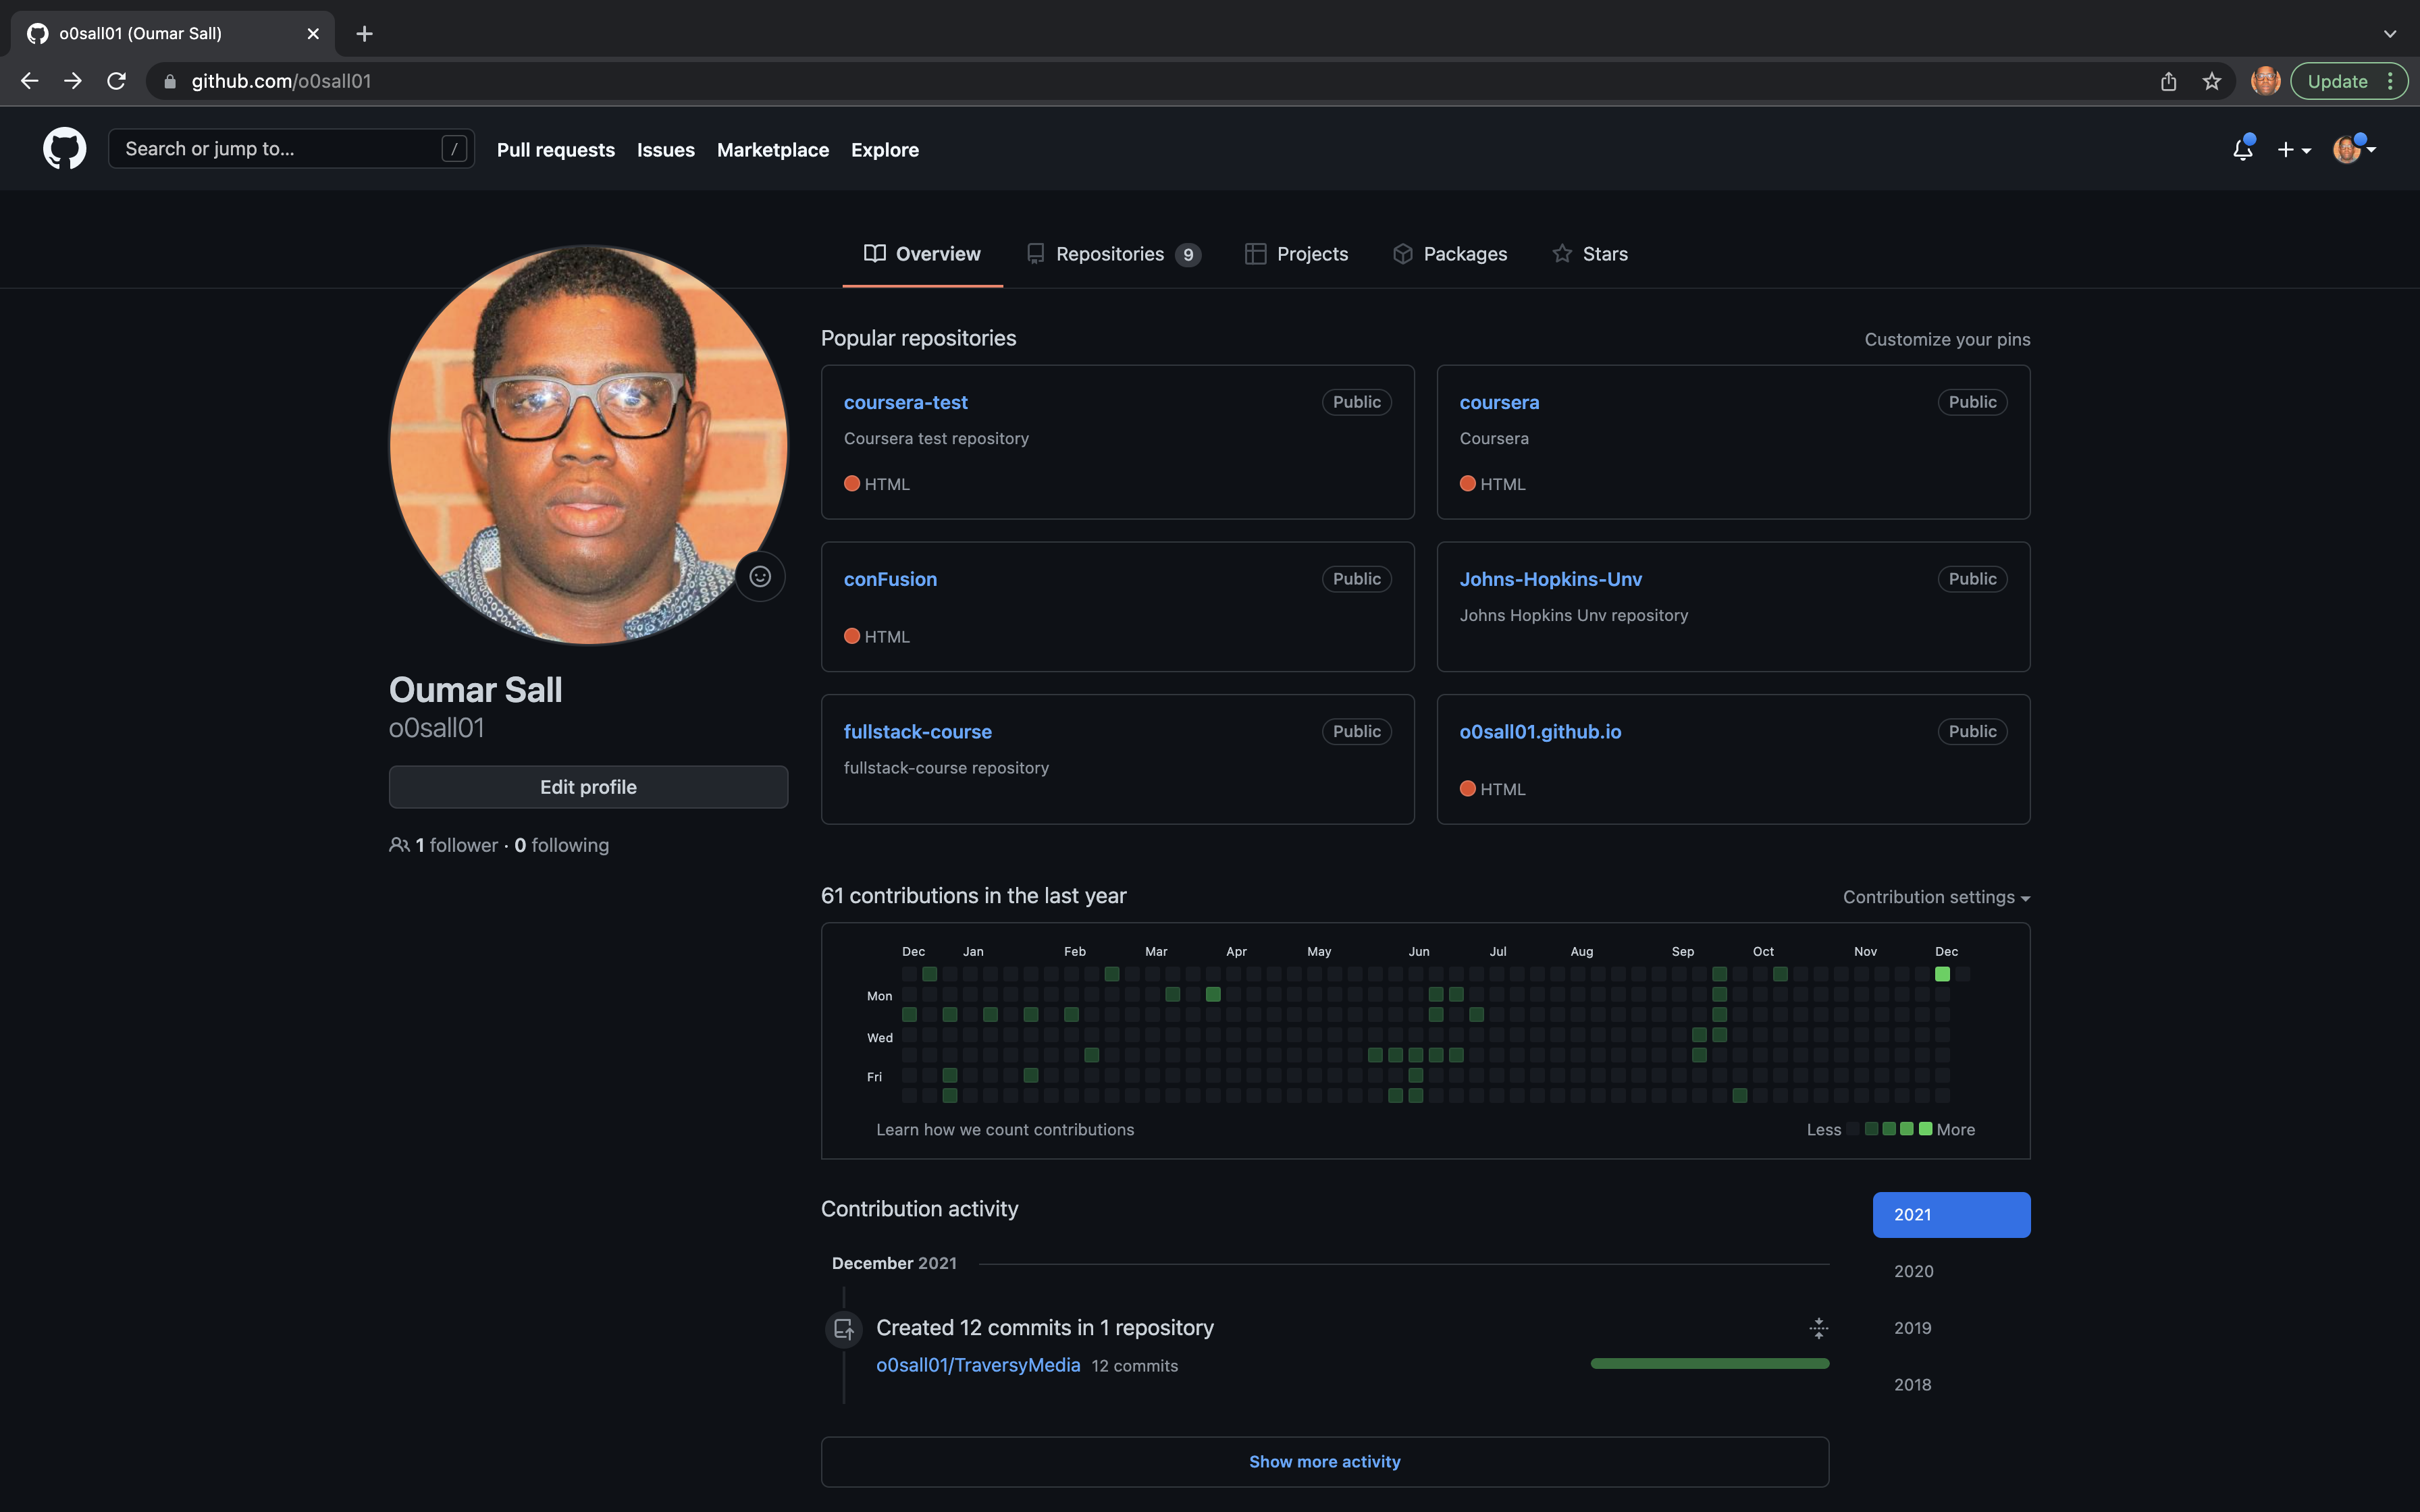Click the Repositories tab repo icon
Viewport: 2420px width, 1512px height.
point(1036,254)
